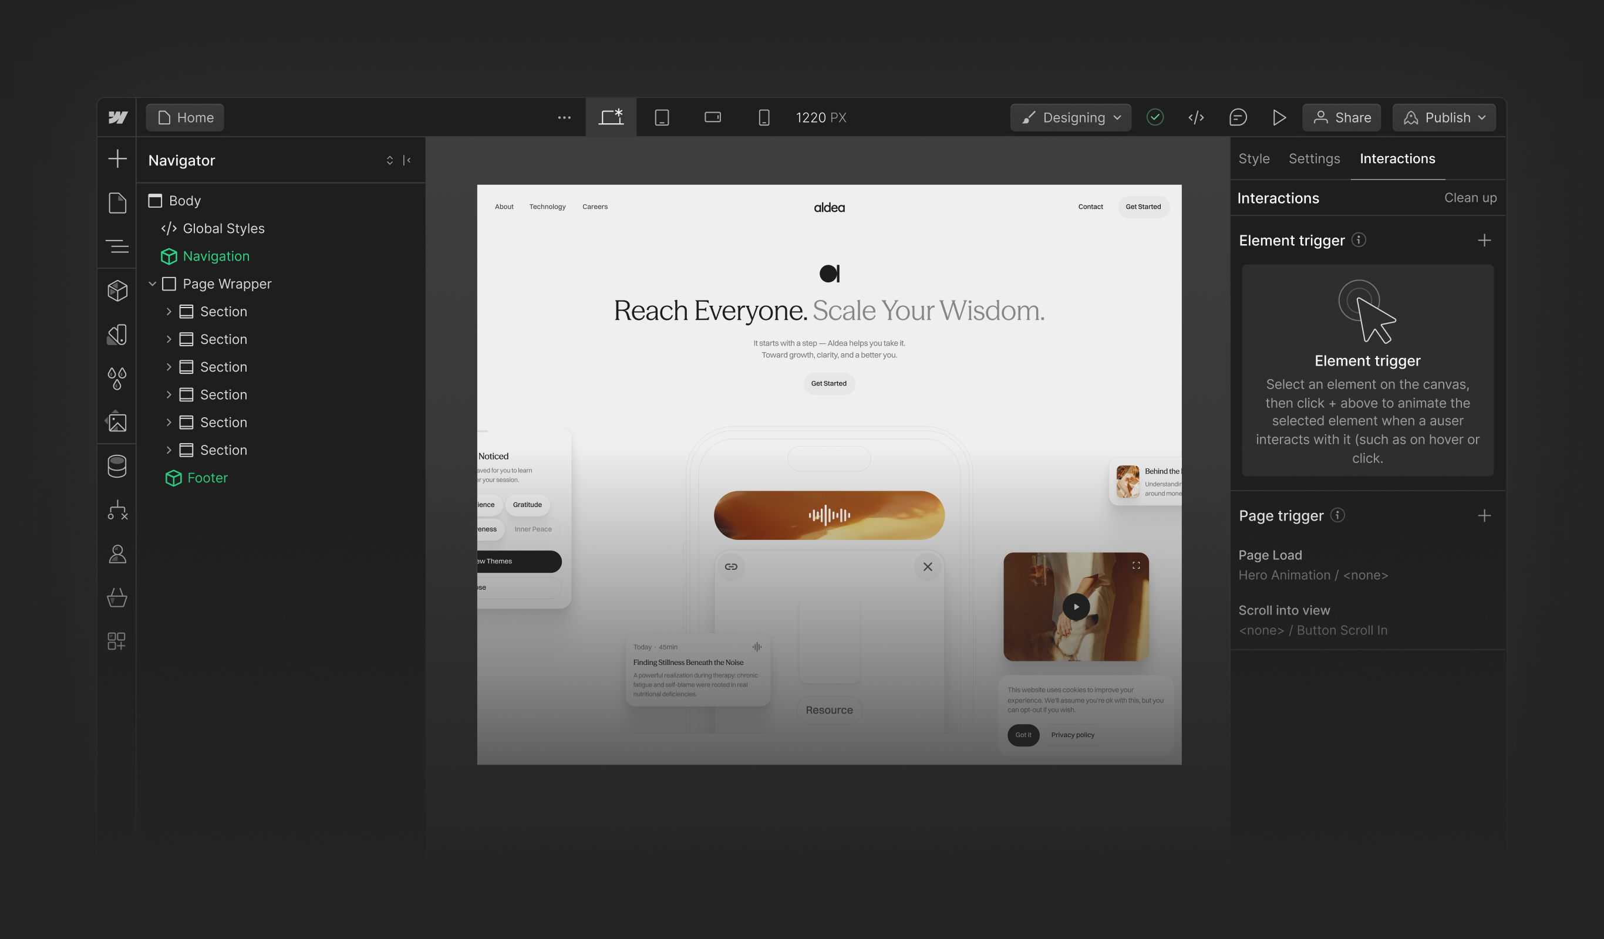Open the three-dots more options menu
1604x939 pixels.
click(x=565, y=118)
